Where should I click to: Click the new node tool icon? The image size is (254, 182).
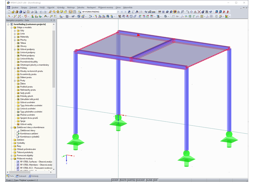(9, 16)
